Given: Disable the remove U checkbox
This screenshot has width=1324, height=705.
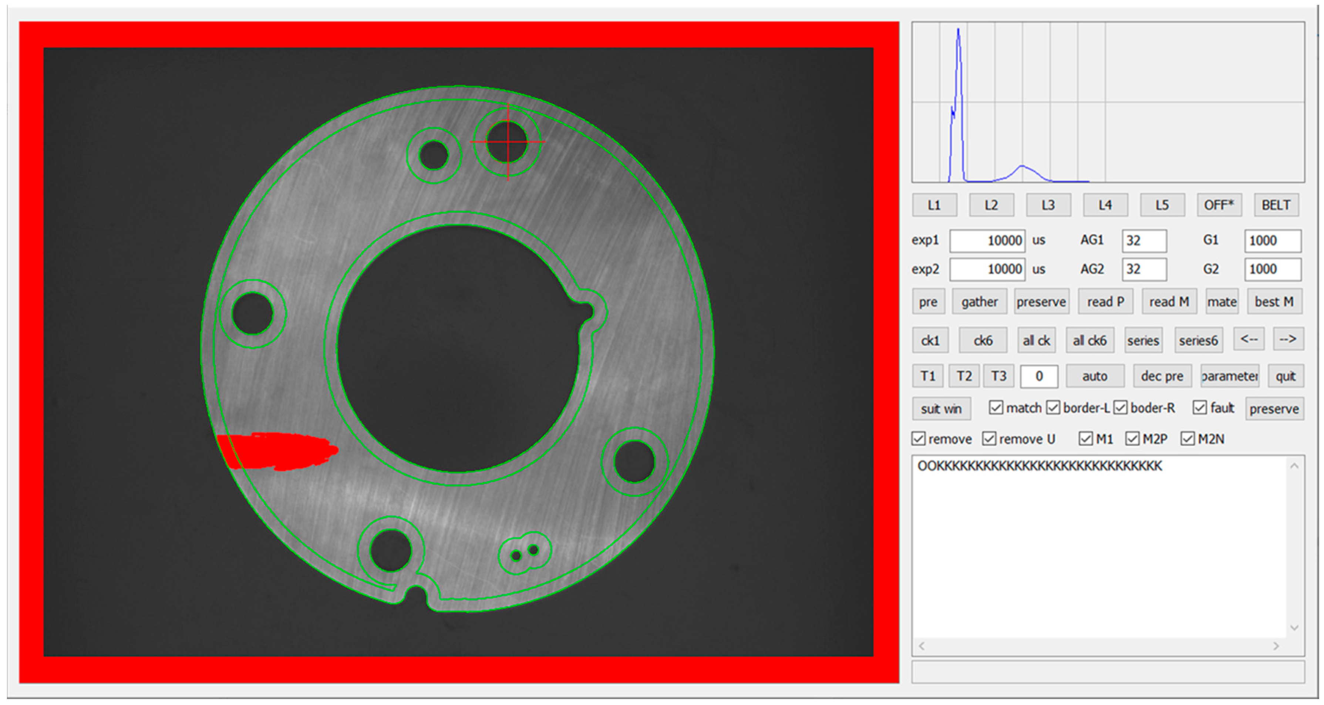Looking at the screenshot, I should (x=990, y=438).
